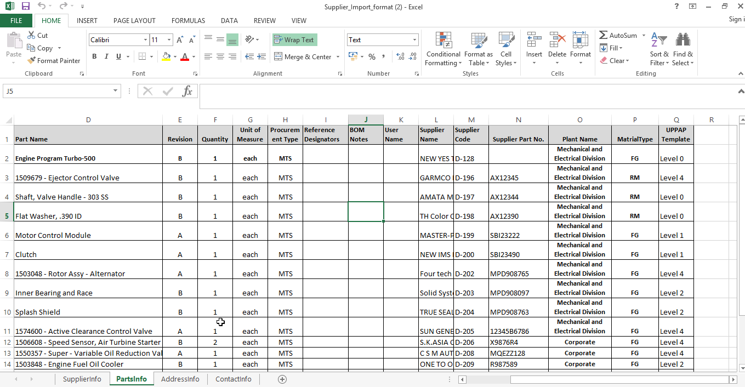Apply Percent Style to the cell

click(x=372, y=56)
